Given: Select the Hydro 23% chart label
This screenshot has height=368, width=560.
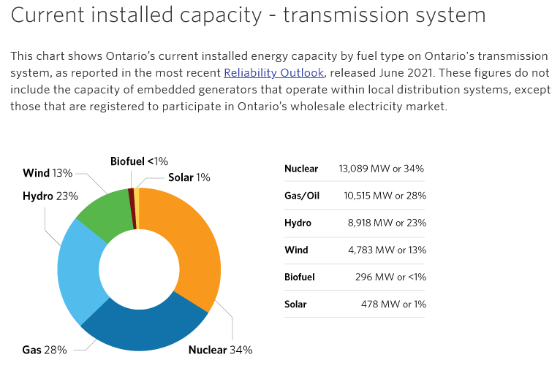Looking at the screenshot, I should (x=50, y=196).
